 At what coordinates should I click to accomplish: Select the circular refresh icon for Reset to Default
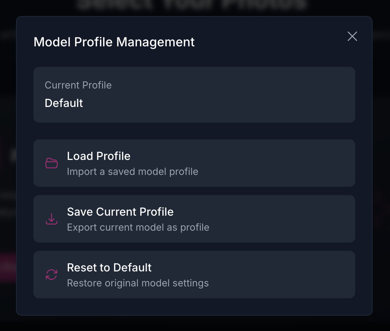click(51, 275)
